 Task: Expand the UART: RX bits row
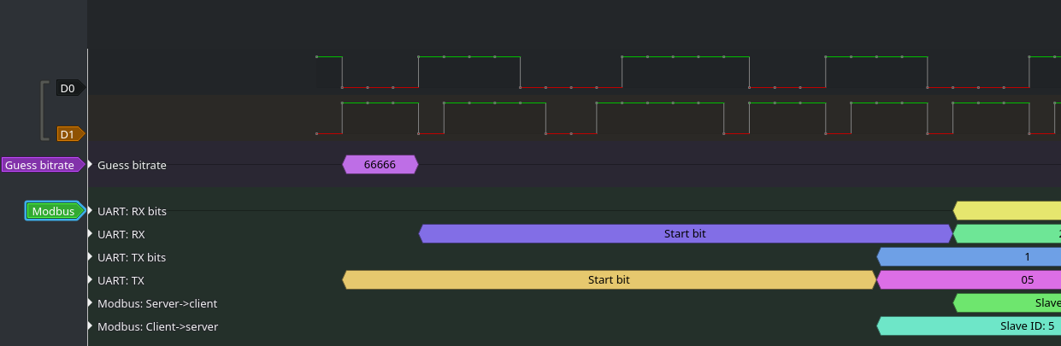pyautogui.click(x=91, y=211)
